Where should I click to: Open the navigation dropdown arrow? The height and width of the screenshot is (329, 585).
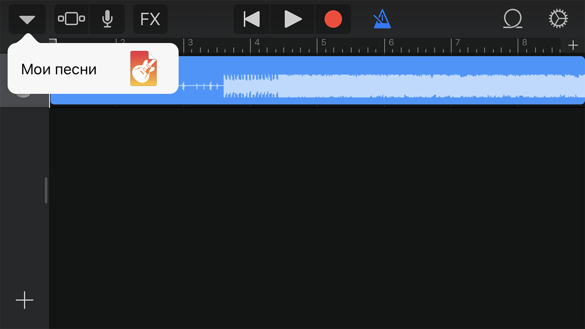(27, 19)
